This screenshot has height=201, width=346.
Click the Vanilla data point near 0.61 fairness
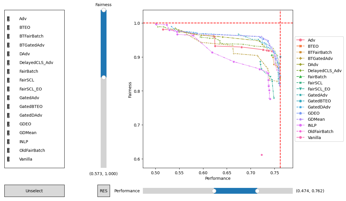(262, 155)
